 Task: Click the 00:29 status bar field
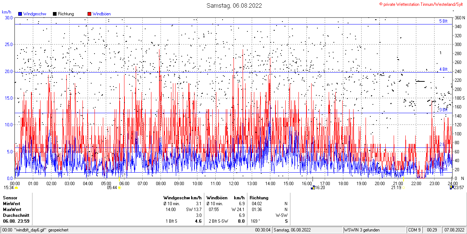(x=432, y=230)
